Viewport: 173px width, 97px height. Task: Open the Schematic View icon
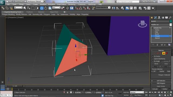(x=135, y=8)
